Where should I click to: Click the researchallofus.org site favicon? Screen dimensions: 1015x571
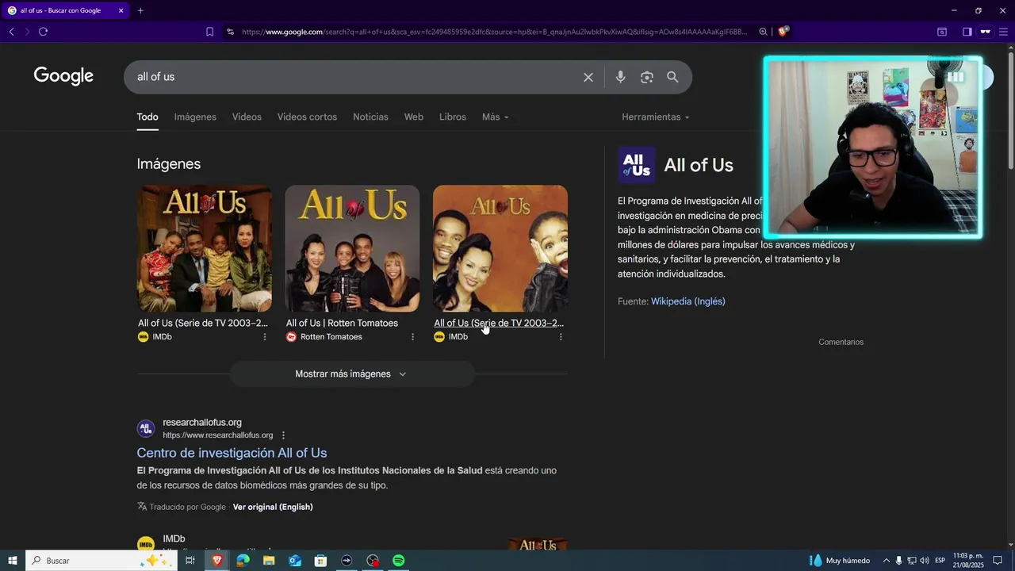[146, 429]
